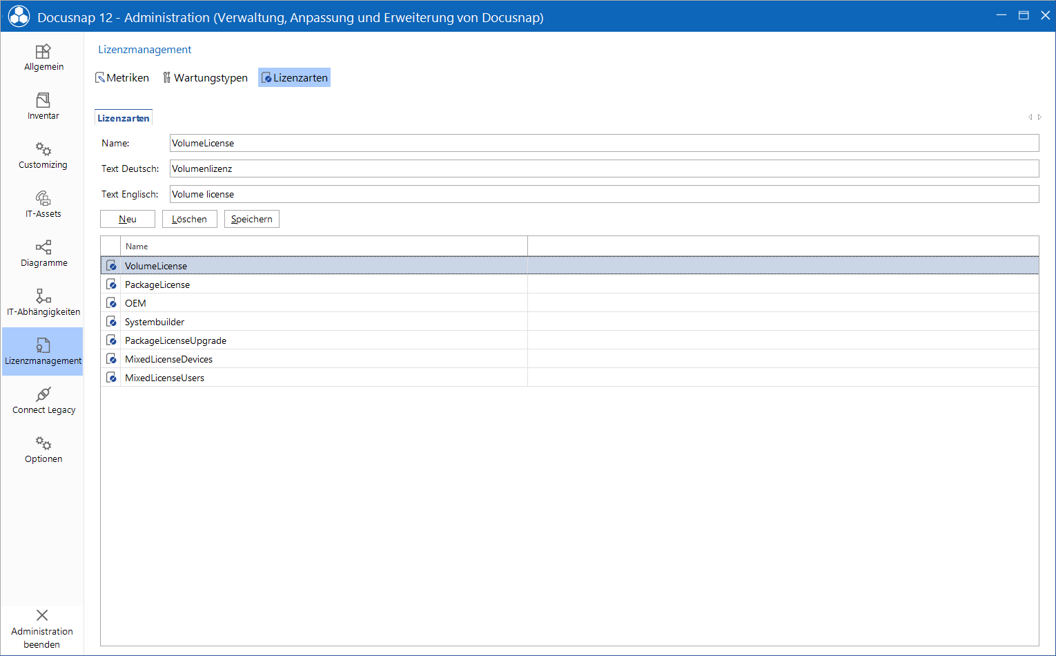Click the PackageLicense row icon
The height and width of the screenshot is (656, 1056).
(111, 284)
